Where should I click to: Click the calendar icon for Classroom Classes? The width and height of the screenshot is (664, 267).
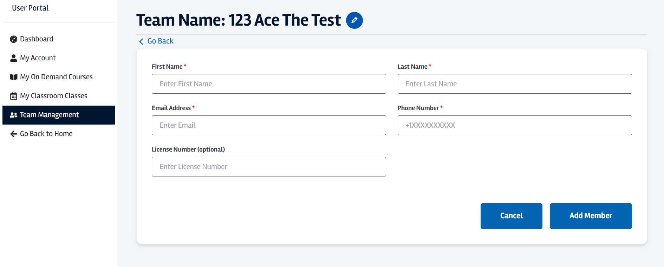14,96
